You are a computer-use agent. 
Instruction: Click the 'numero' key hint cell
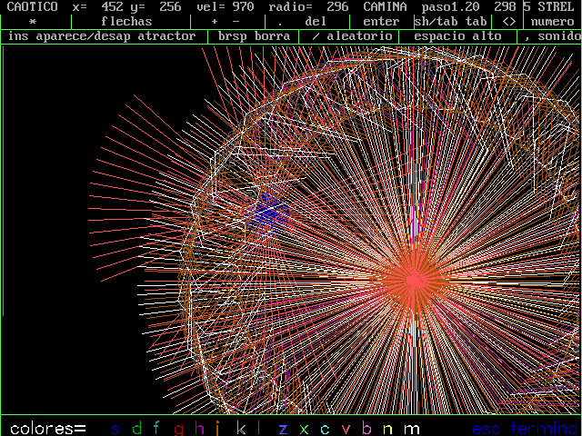click(x=552, y=22)
